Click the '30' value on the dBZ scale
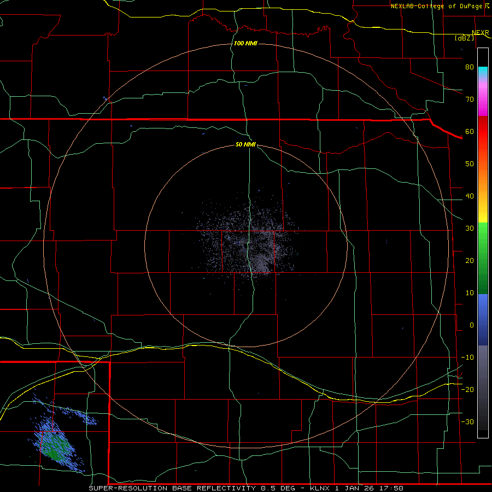The image size is (492, 492). pyautogui.click(x=470, y=228)
